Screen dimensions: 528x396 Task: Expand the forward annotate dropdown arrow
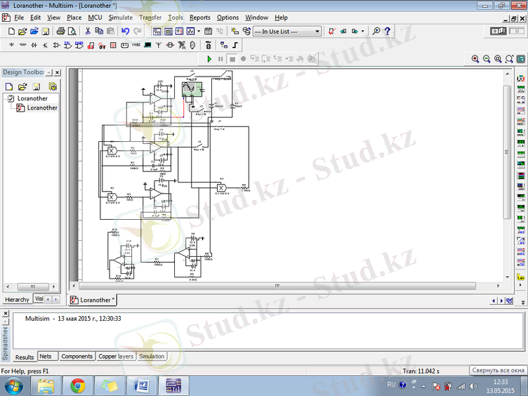pos(362,31)
